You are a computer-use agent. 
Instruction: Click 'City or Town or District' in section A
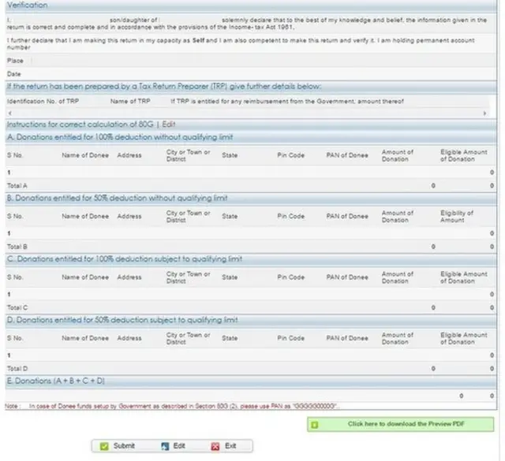click(x=188, y=155)
